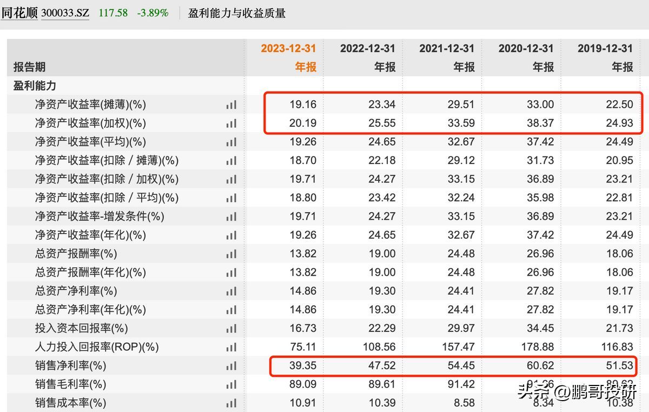Open chart icon for 总资产净利率(%) row
The width and height of the screenshot is (649, 412).
[x=231, y=291]
